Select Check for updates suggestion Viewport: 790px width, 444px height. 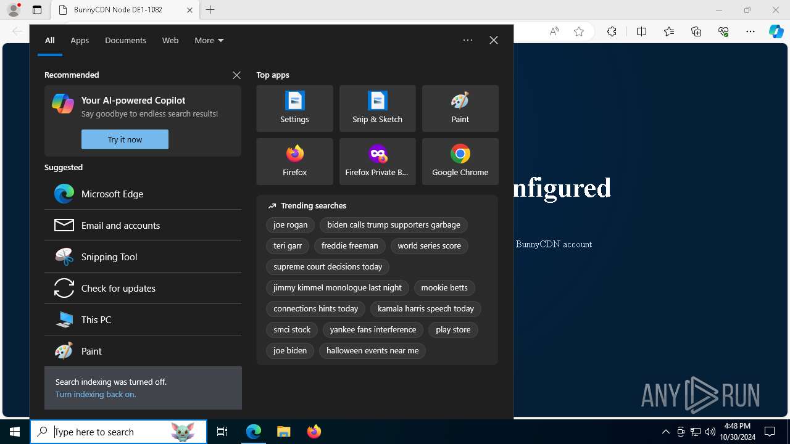point(143,288)
